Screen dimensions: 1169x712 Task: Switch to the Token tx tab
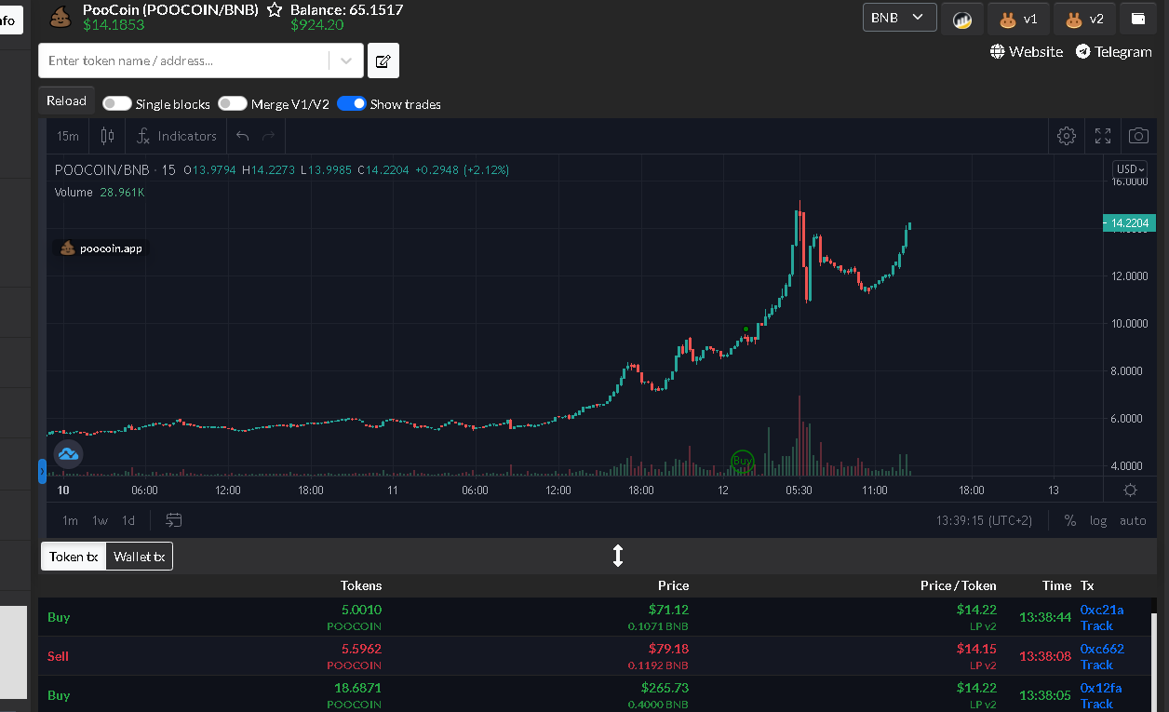(74, 557)
